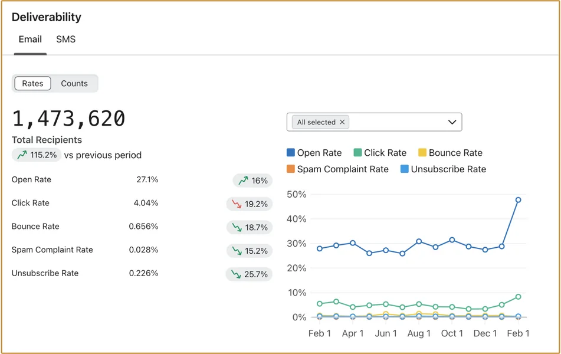Toggle the Open Rate legend swatch
The height and width of the screenshot is (354, 561).
(290, 152)
